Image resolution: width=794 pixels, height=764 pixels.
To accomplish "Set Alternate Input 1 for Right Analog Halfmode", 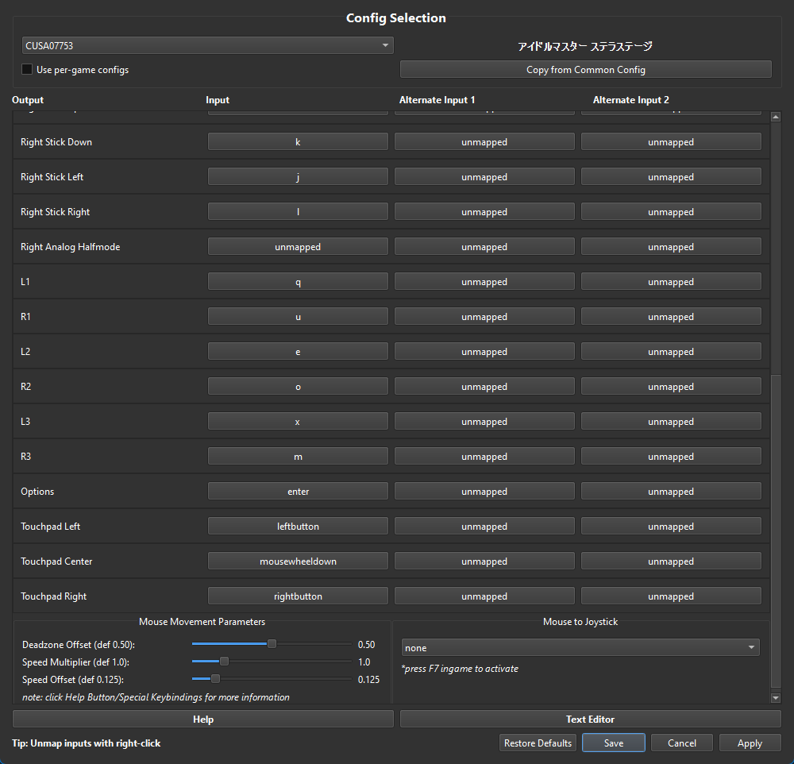I will (484, 247).
